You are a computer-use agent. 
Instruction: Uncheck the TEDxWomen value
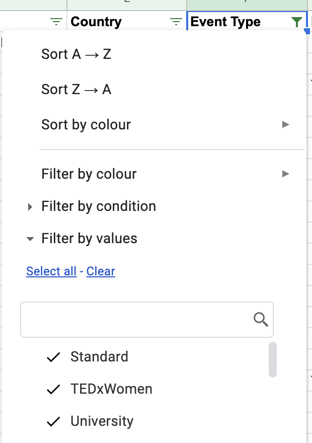tap(53, 389)
